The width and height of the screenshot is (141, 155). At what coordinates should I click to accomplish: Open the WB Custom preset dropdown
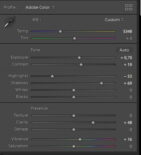pyautogui.click(x=114, y=20)
